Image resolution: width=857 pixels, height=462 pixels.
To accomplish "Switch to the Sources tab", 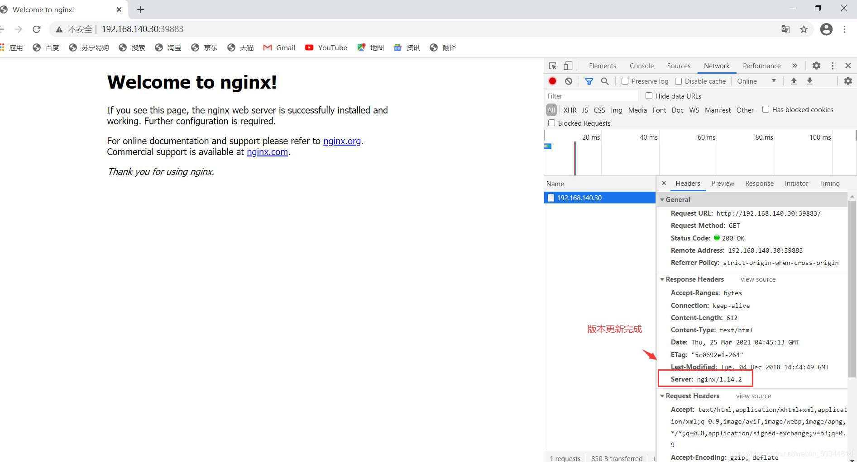I will pos(679,66).
